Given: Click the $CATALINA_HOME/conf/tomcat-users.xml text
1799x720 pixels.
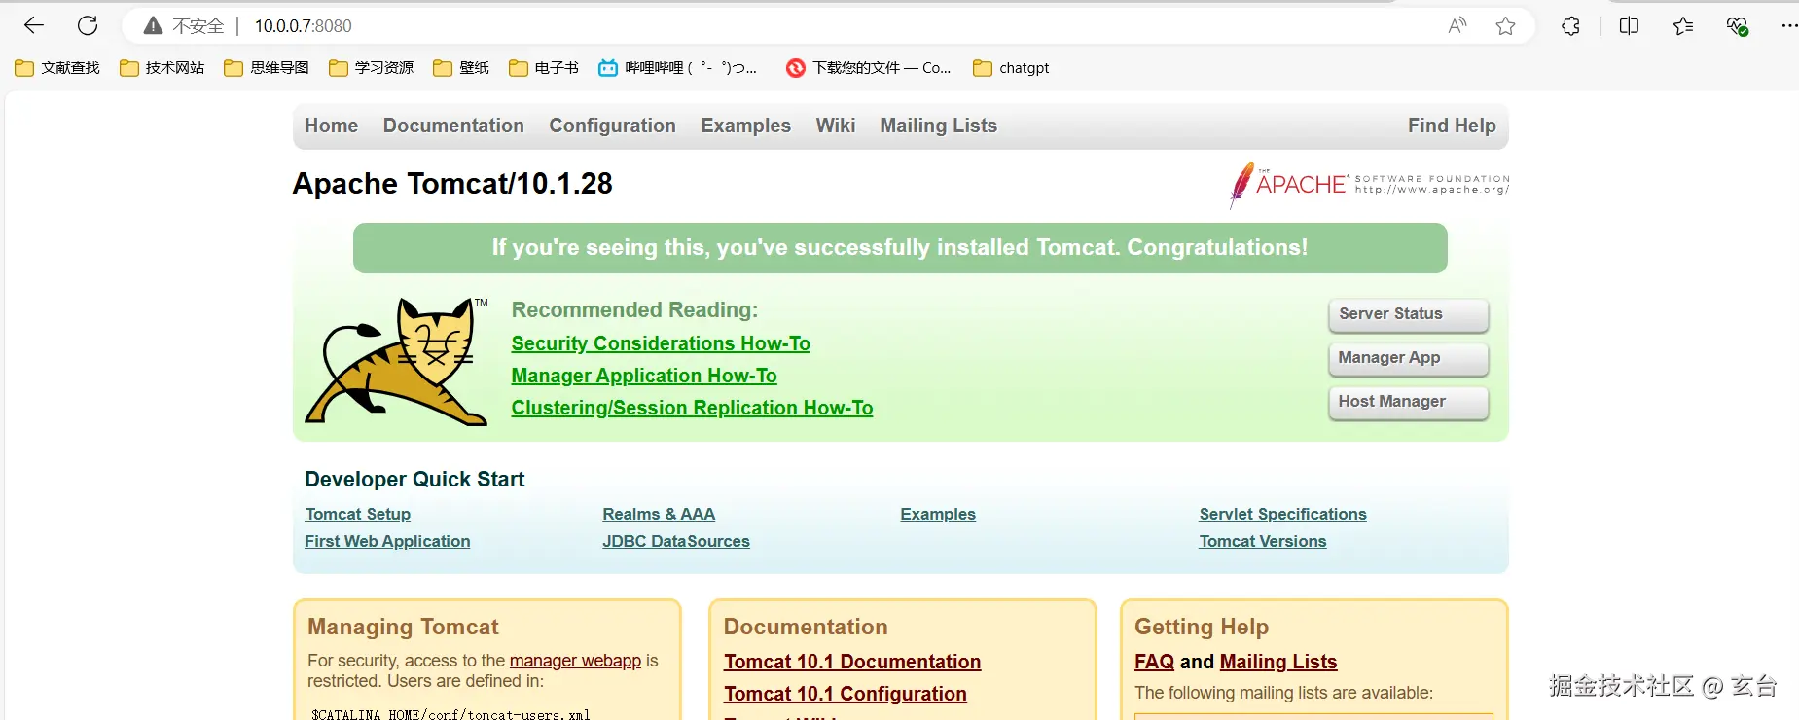Looking at the screenshot, I should point(450,714).
